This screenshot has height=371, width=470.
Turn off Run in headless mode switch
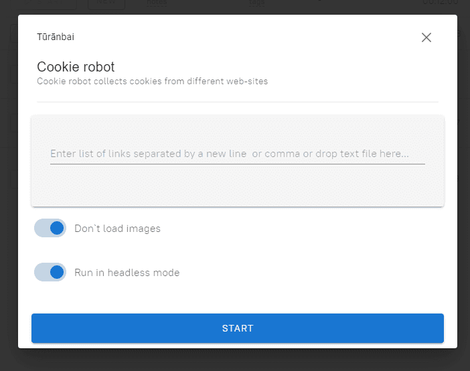[50, 272]
